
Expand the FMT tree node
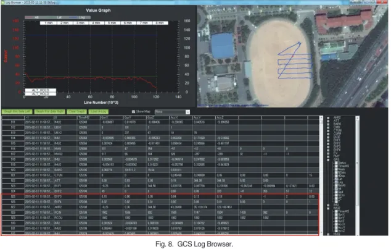pos(328,157)
